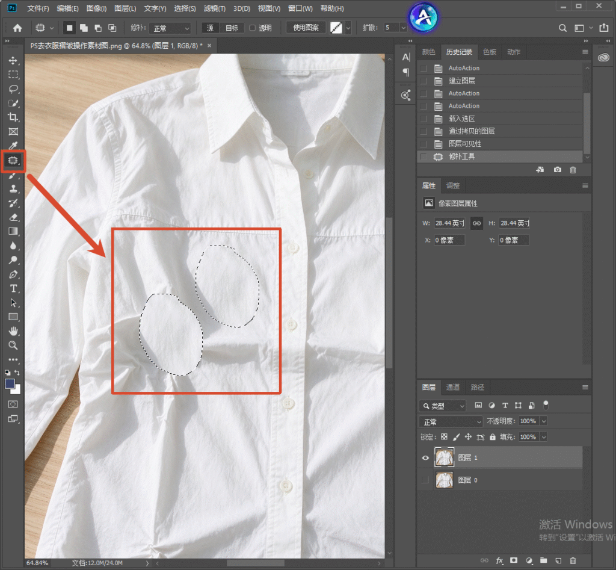Image resolution: width=616 pixels, height=570 pixels.
Task: Expand the 不透明度 opacity dropdown arrow
Action: (x=544, y=421)
